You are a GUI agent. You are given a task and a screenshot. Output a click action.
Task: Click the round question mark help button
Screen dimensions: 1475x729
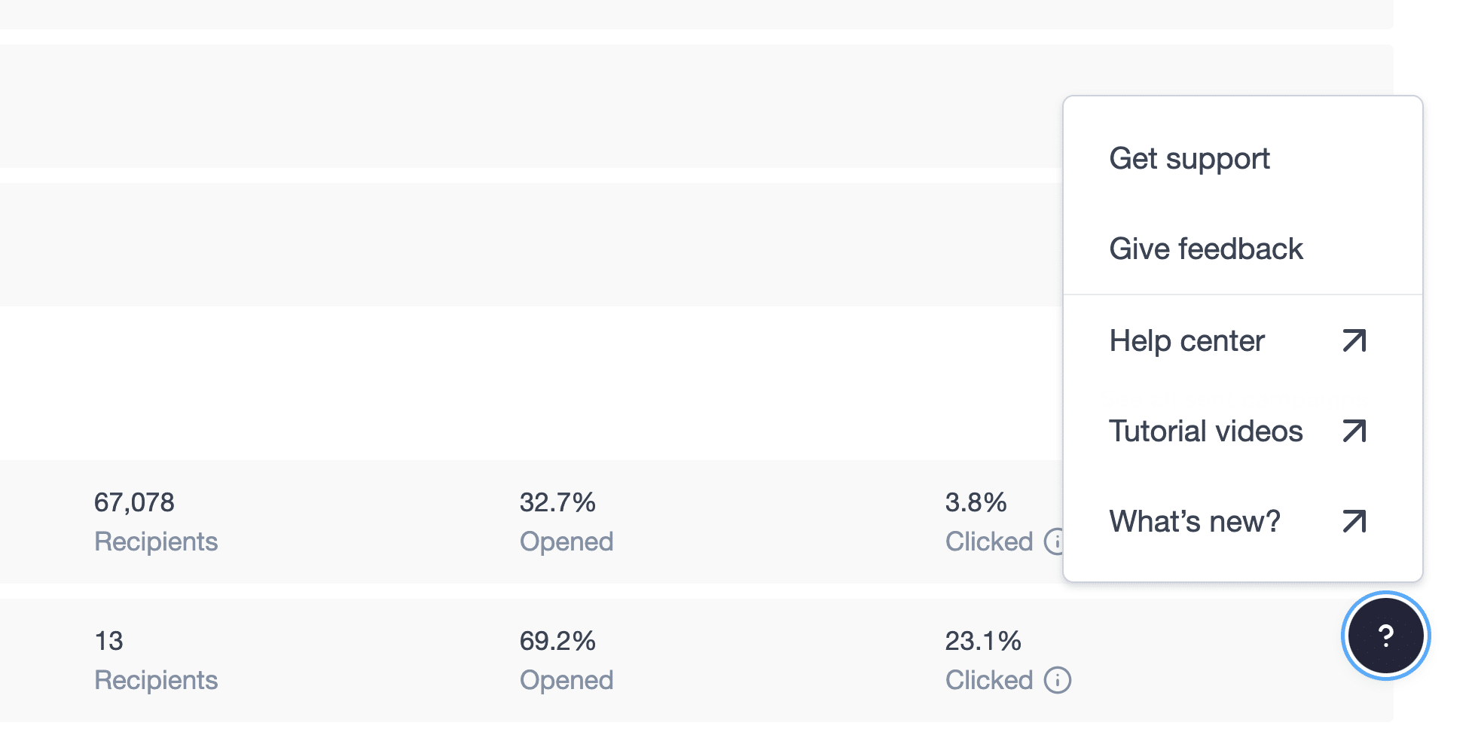point(1385,636)
